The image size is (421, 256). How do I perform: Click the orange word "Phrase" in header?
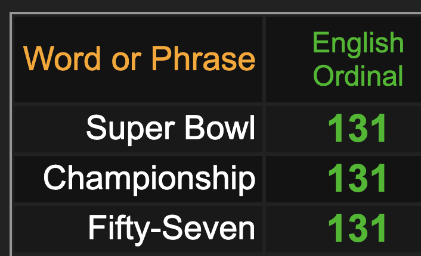(x=203, y=58)
